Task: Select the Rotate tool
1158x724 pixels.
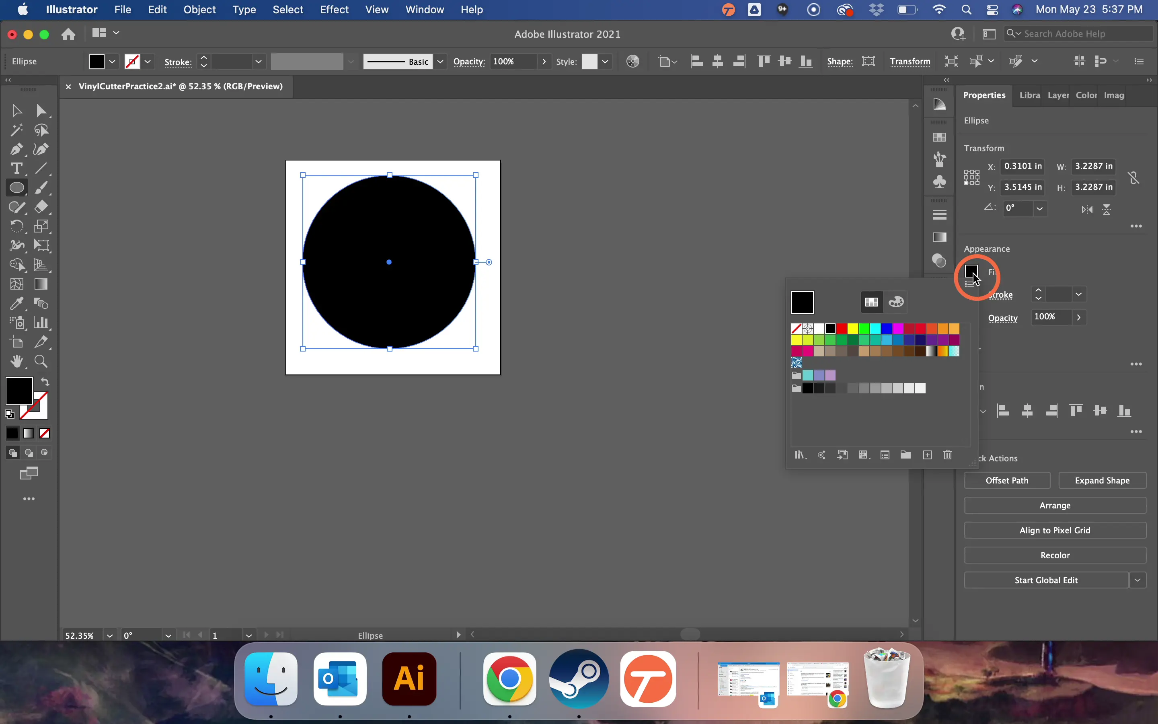Action: pyautogui.click(x=17, y=226)
